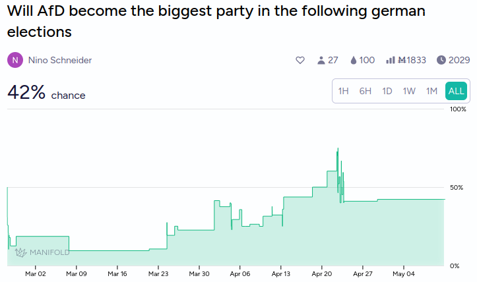
Task: Select the 1H time range
Action: [343, 91]
